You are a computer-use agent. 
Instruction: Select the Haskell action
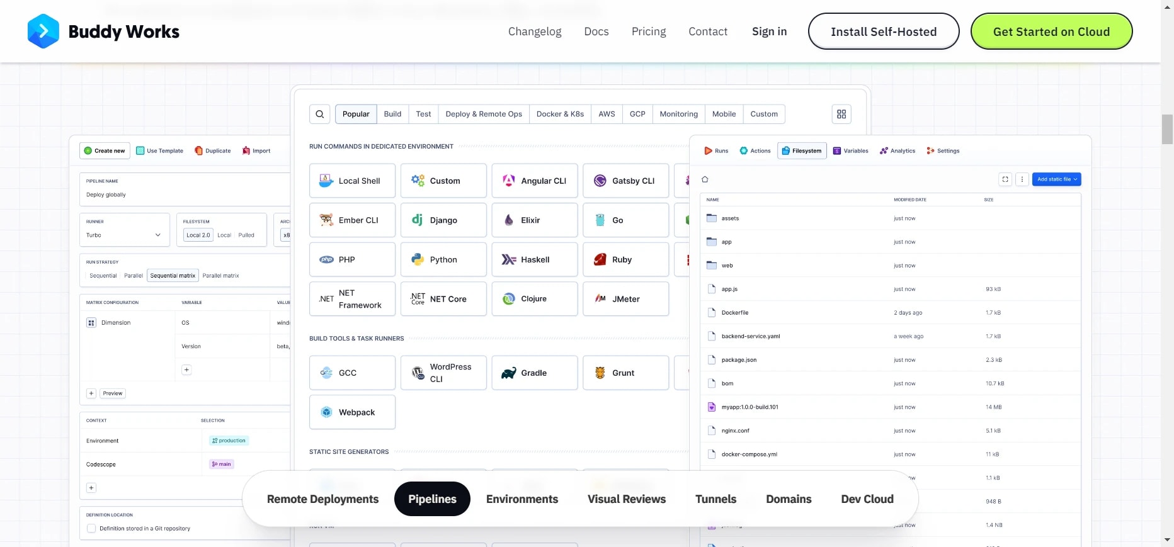[x=535, y=259]
